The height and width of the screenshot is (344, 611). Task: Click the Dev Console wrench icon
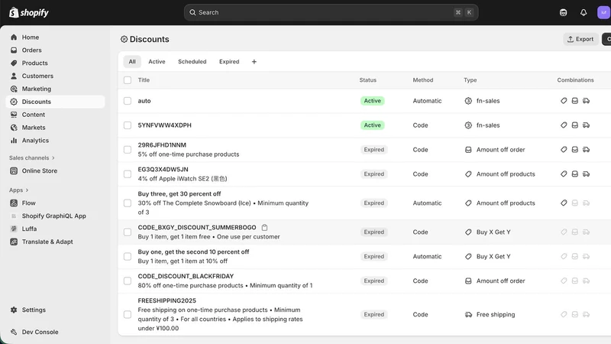click(14, 332)
